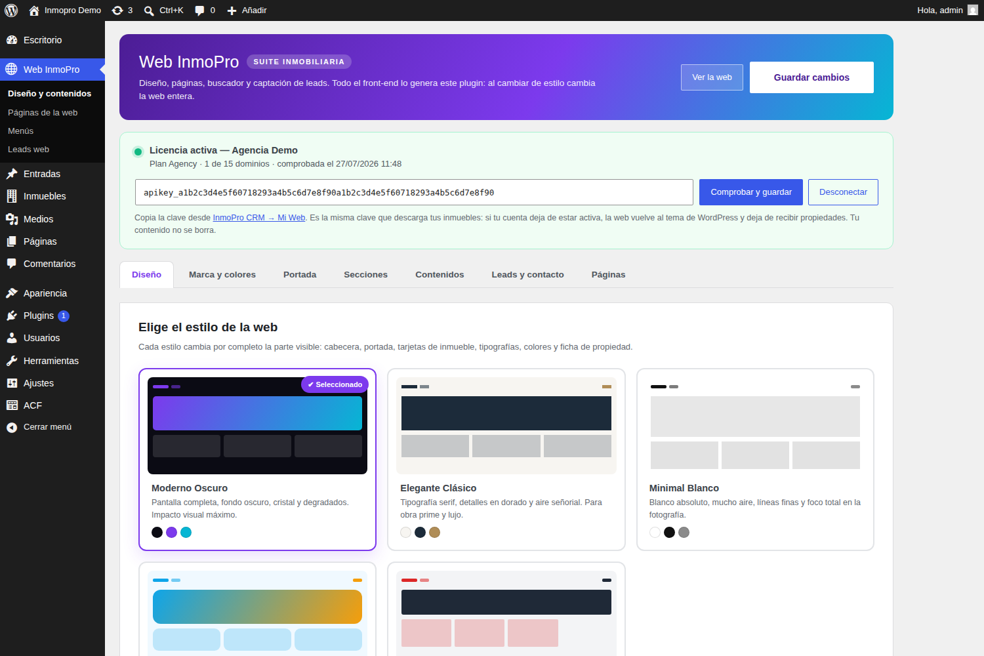Click the Comentarios speech bubble icon
Viewport: 984px width, 656px height.
pos(12,264)
